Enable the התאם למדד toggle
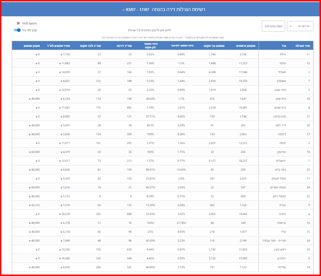The width and height of the screenshot is (321, 276). click(x=17, y=23)
